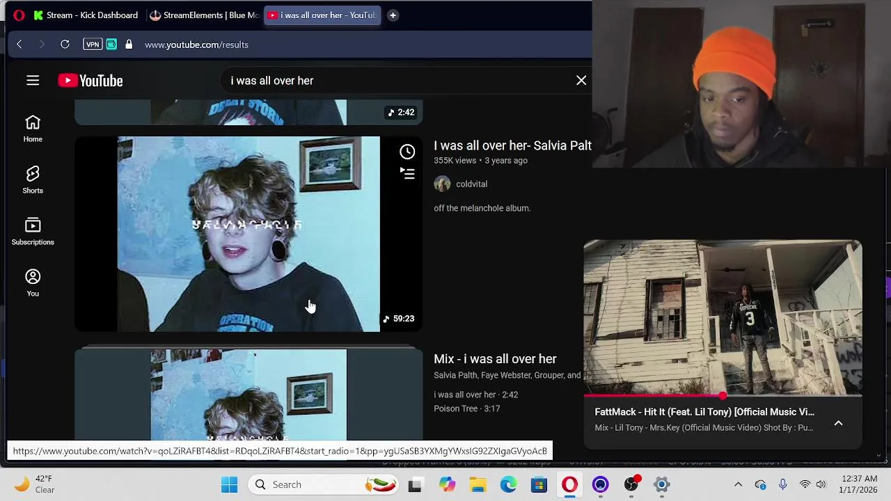891x501 pixels.
Task: Click the site security lock icon
Action: [x=129, y=45]
